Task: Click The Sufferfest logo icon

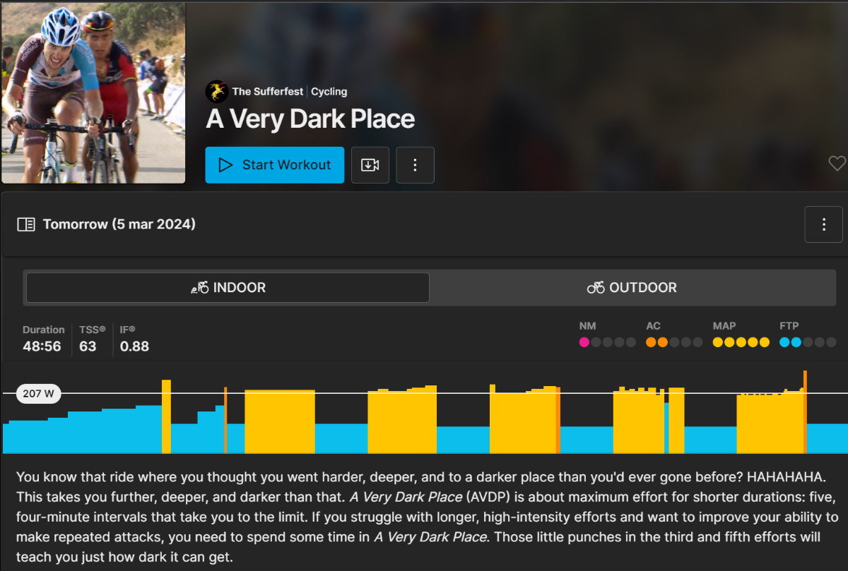Action: (x=216, y=91)
